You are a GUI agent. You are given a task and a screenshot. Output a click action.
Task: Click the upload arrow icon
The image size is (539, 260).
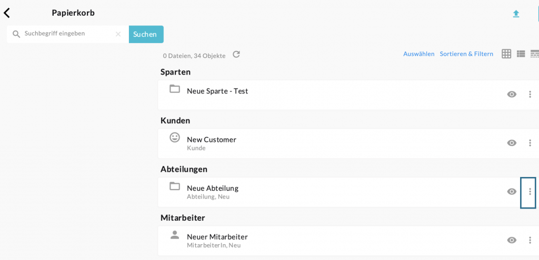pos(516,14)
